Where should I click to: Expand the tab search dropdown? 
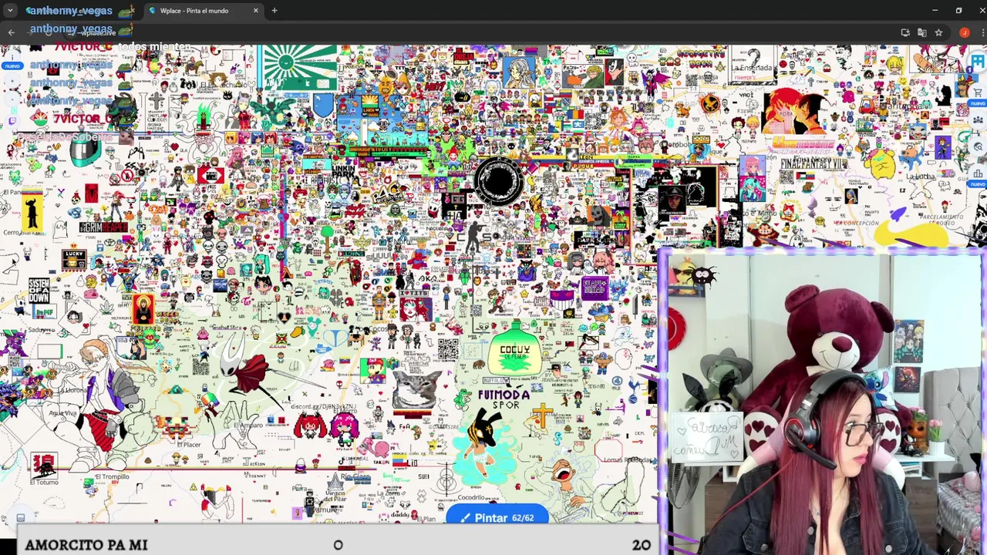click(10, 11)
